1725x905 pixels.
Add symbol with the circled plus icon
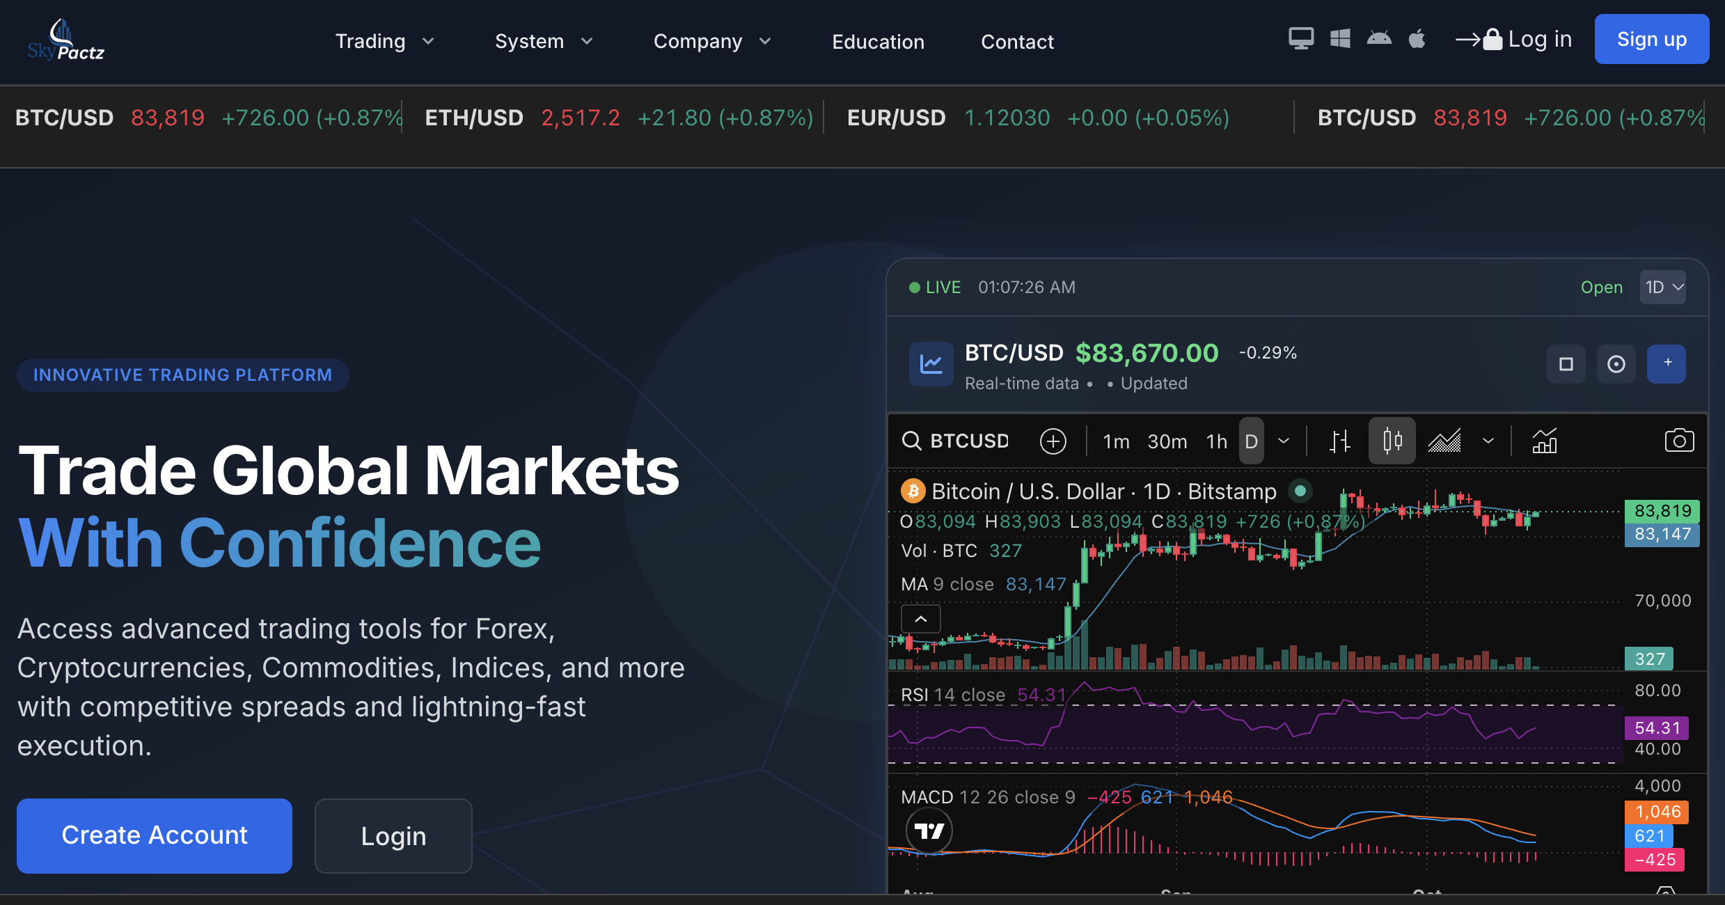[1053, 441]
